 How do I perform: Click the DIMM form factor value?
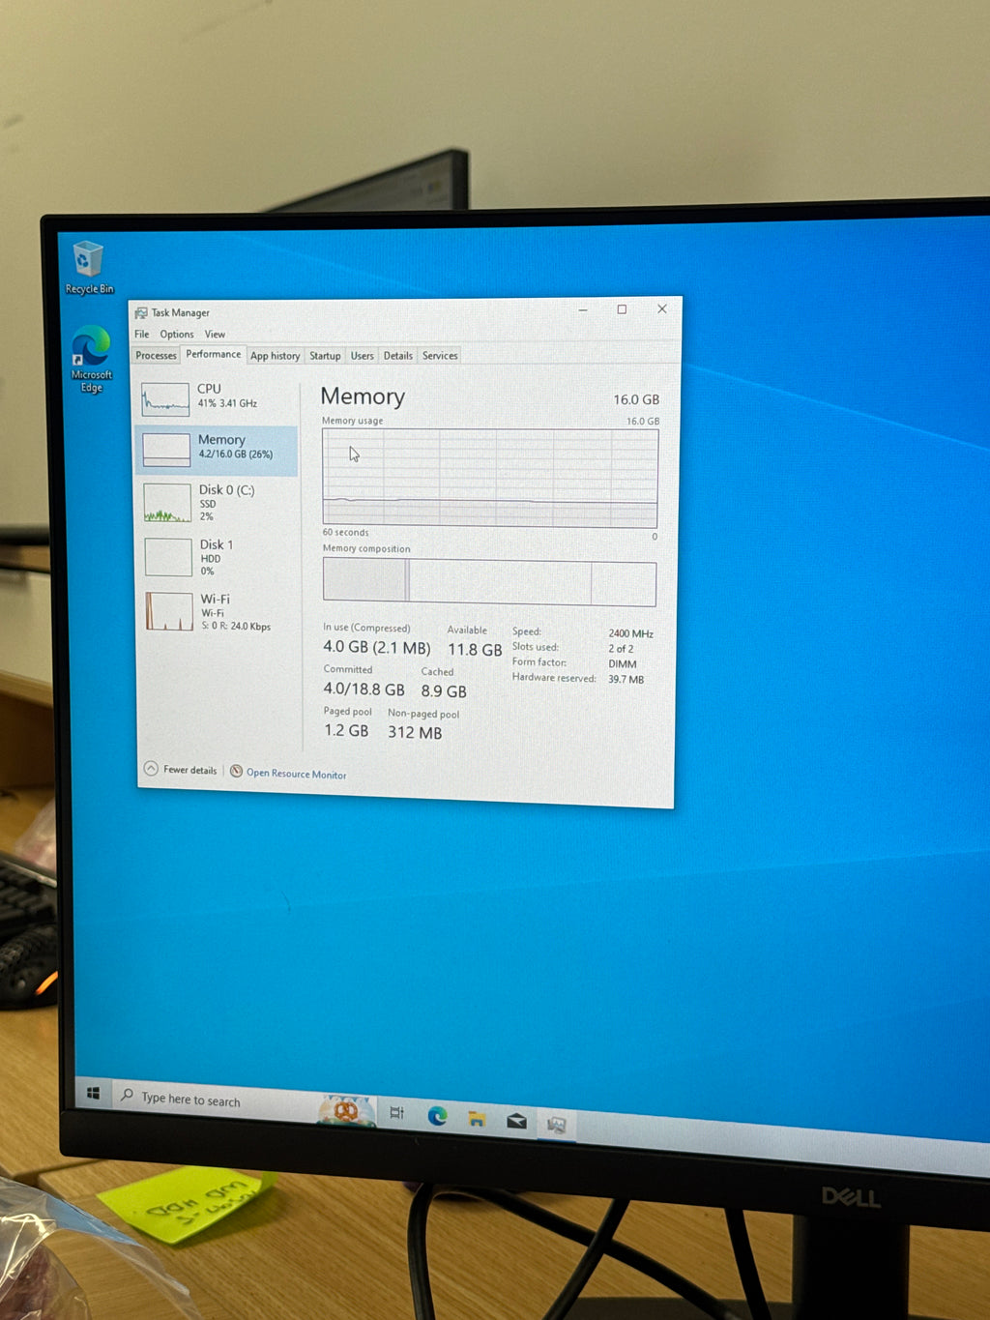(622, 664)
